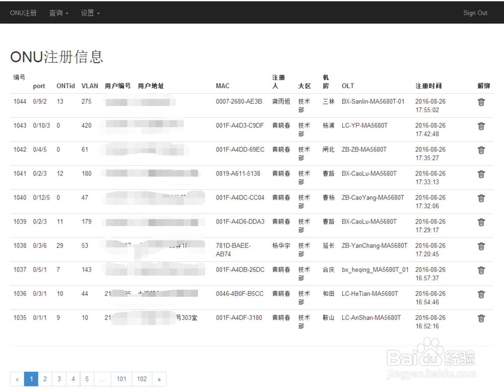504x391 pixels.
Task: Click the previous page « control
Action: tap(17, 379)
